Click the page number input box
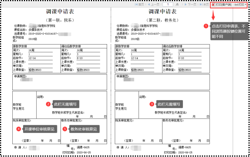 pyautogui.click(x=168, y=4)
